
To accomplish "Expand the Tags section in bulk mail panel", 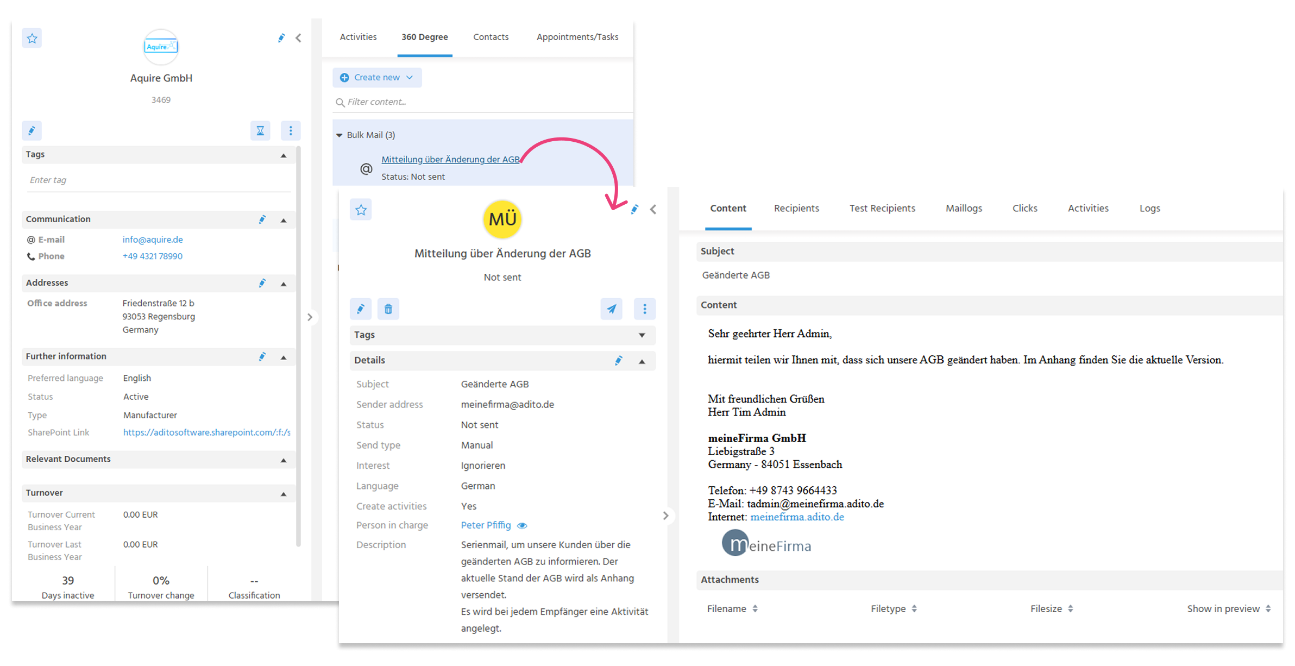I will 642,335.
